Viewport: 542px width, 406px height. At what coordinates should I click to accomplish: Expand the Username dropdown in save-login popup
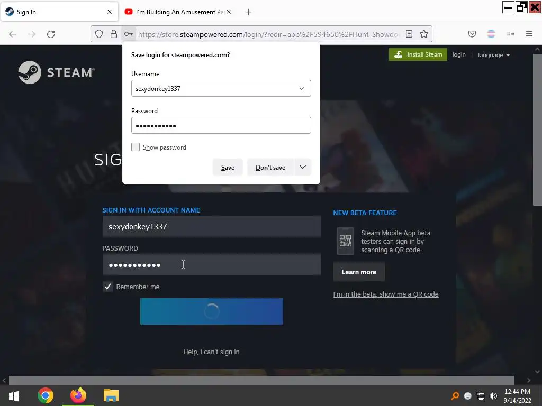point(301,88)
